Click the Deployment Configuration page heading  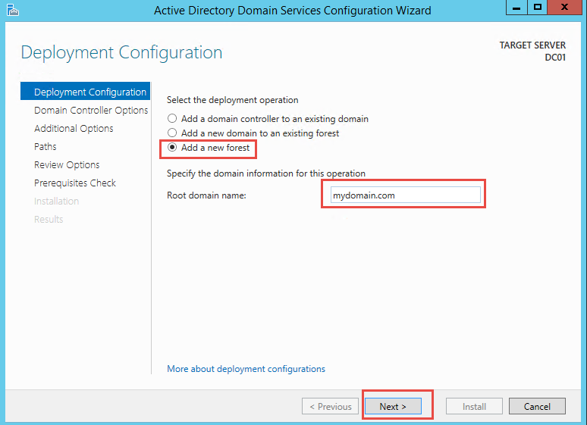coord(121,53)
